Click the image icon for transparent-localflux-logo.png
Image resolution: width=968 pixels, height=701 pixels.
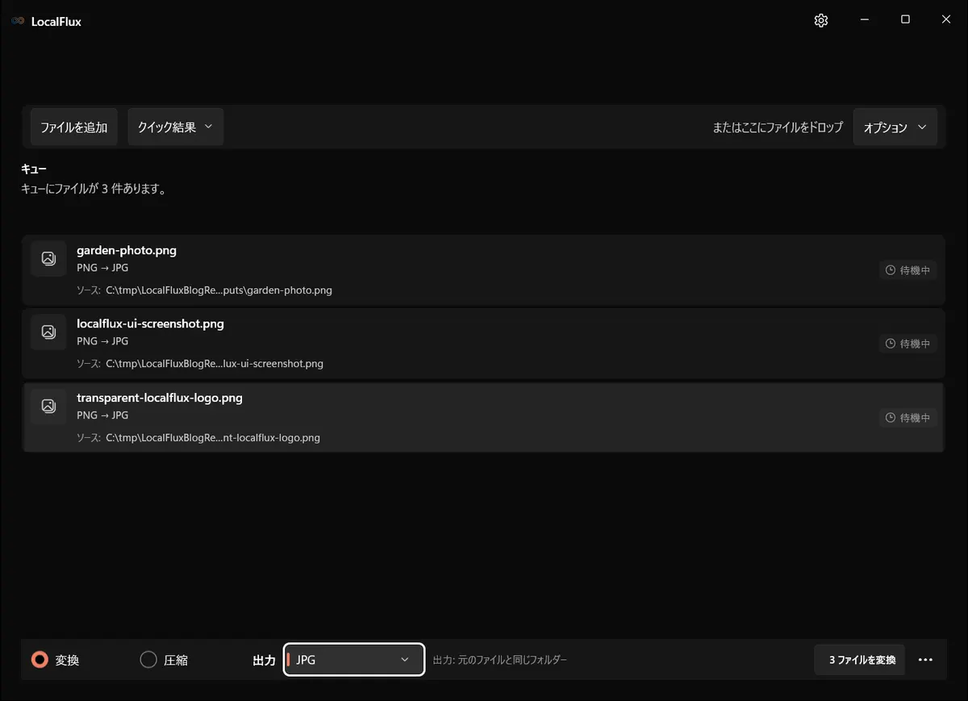48,406
